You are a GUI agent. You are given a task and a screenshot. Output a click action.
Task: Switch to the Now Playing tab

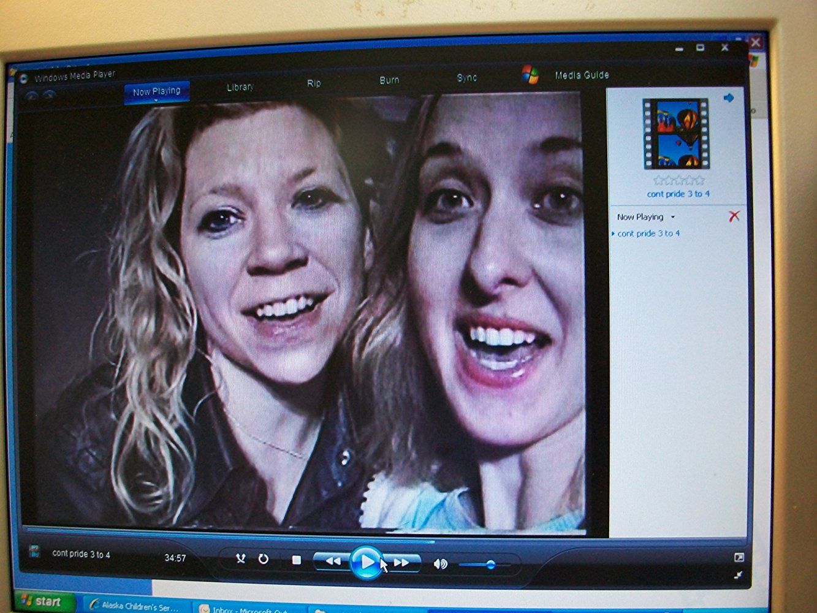point(157,92)
